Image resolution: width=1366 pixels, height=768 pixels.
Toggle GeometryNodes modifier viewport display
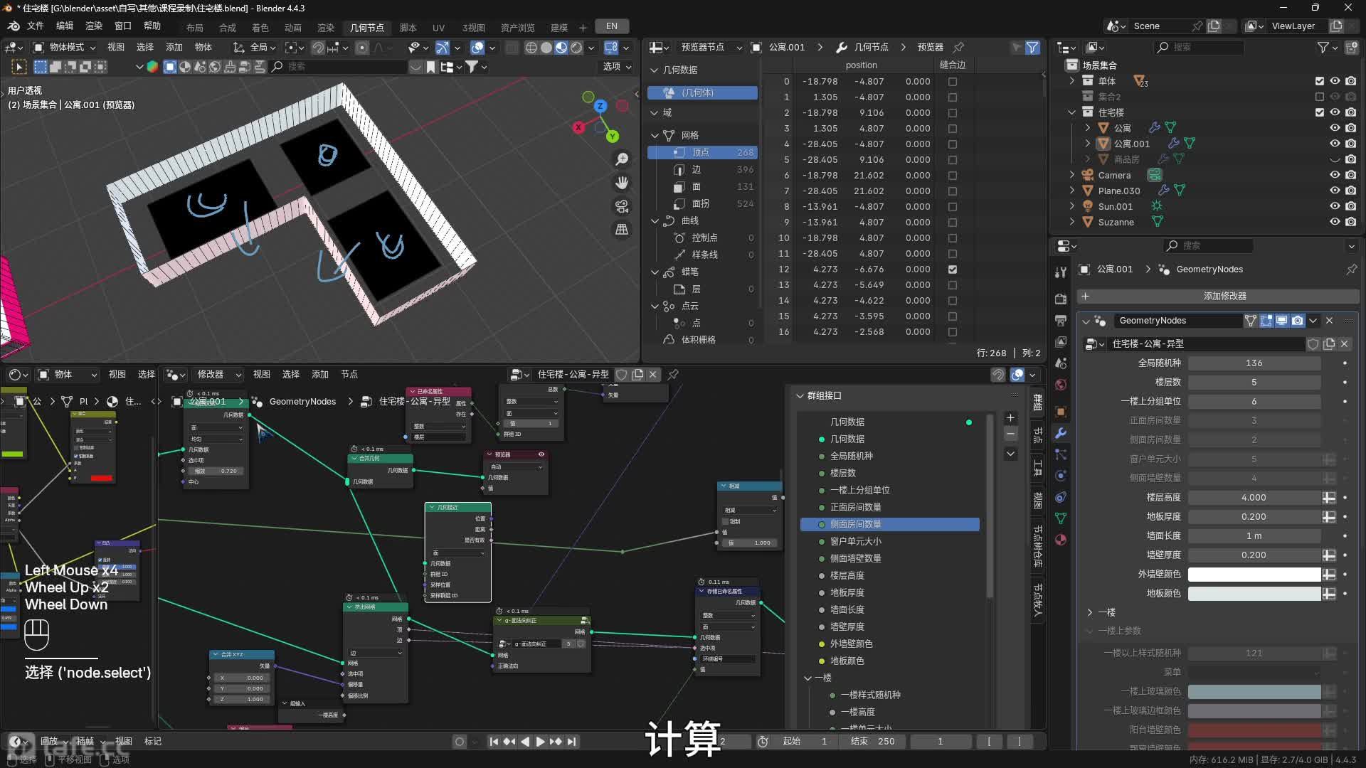click(x=1282, y=321)
